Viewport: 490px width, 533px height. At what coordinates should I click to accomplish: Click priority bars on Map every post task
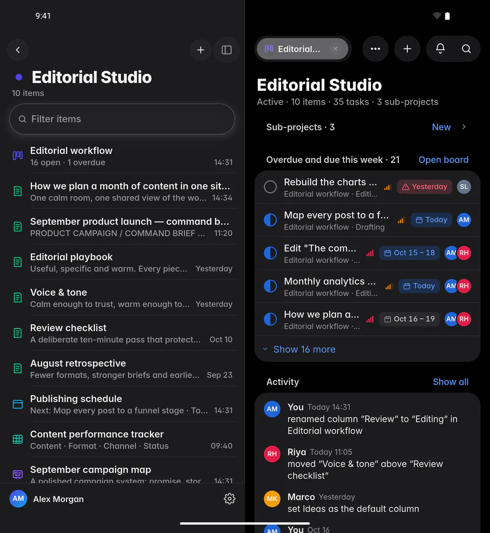tap(401, 220)
